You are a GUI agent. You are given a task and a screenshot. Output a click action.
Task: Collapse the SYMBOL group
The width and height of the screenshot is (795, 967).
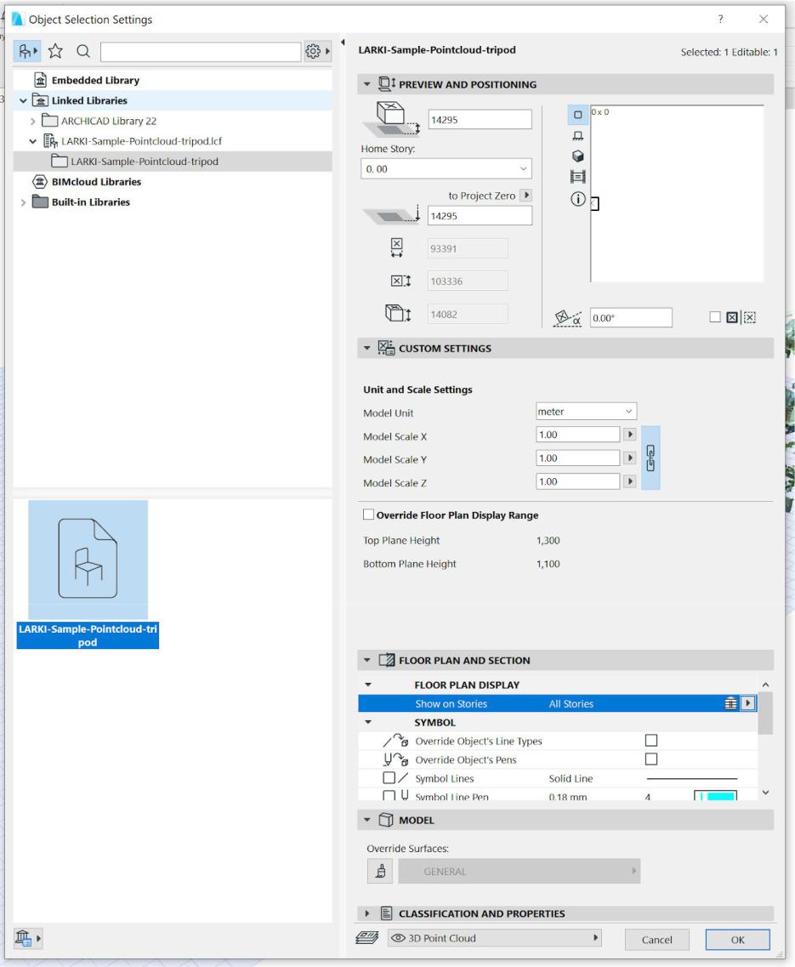368,721
